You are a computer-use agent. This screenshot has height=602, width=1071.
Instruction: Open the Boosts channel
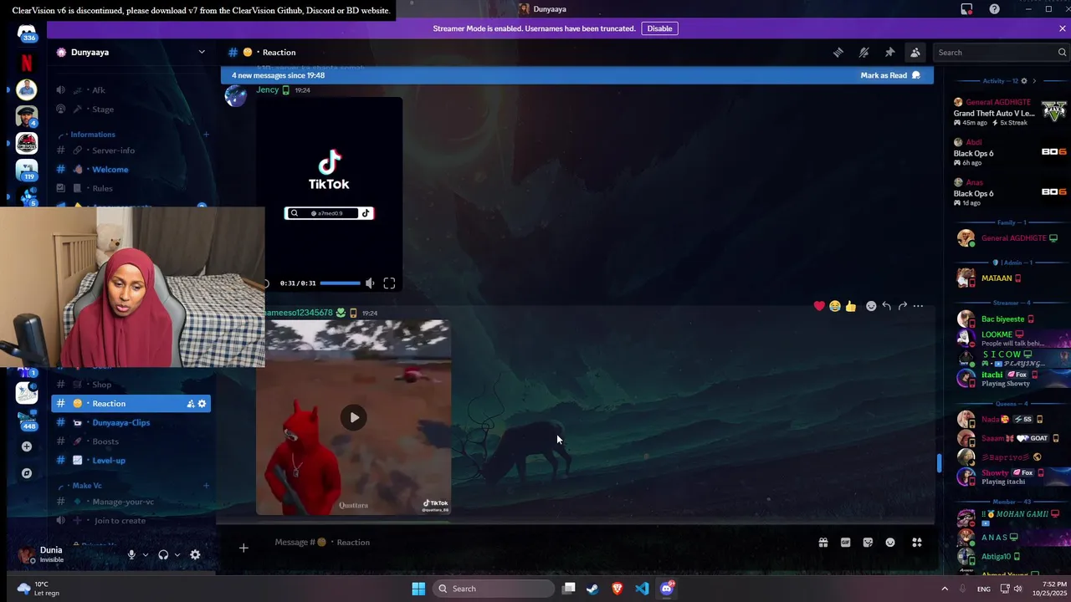click(x=131, y=441)
